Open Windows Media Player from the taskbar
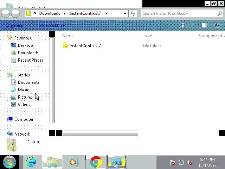Screen dimensions: 225x169 click(74, 162)
